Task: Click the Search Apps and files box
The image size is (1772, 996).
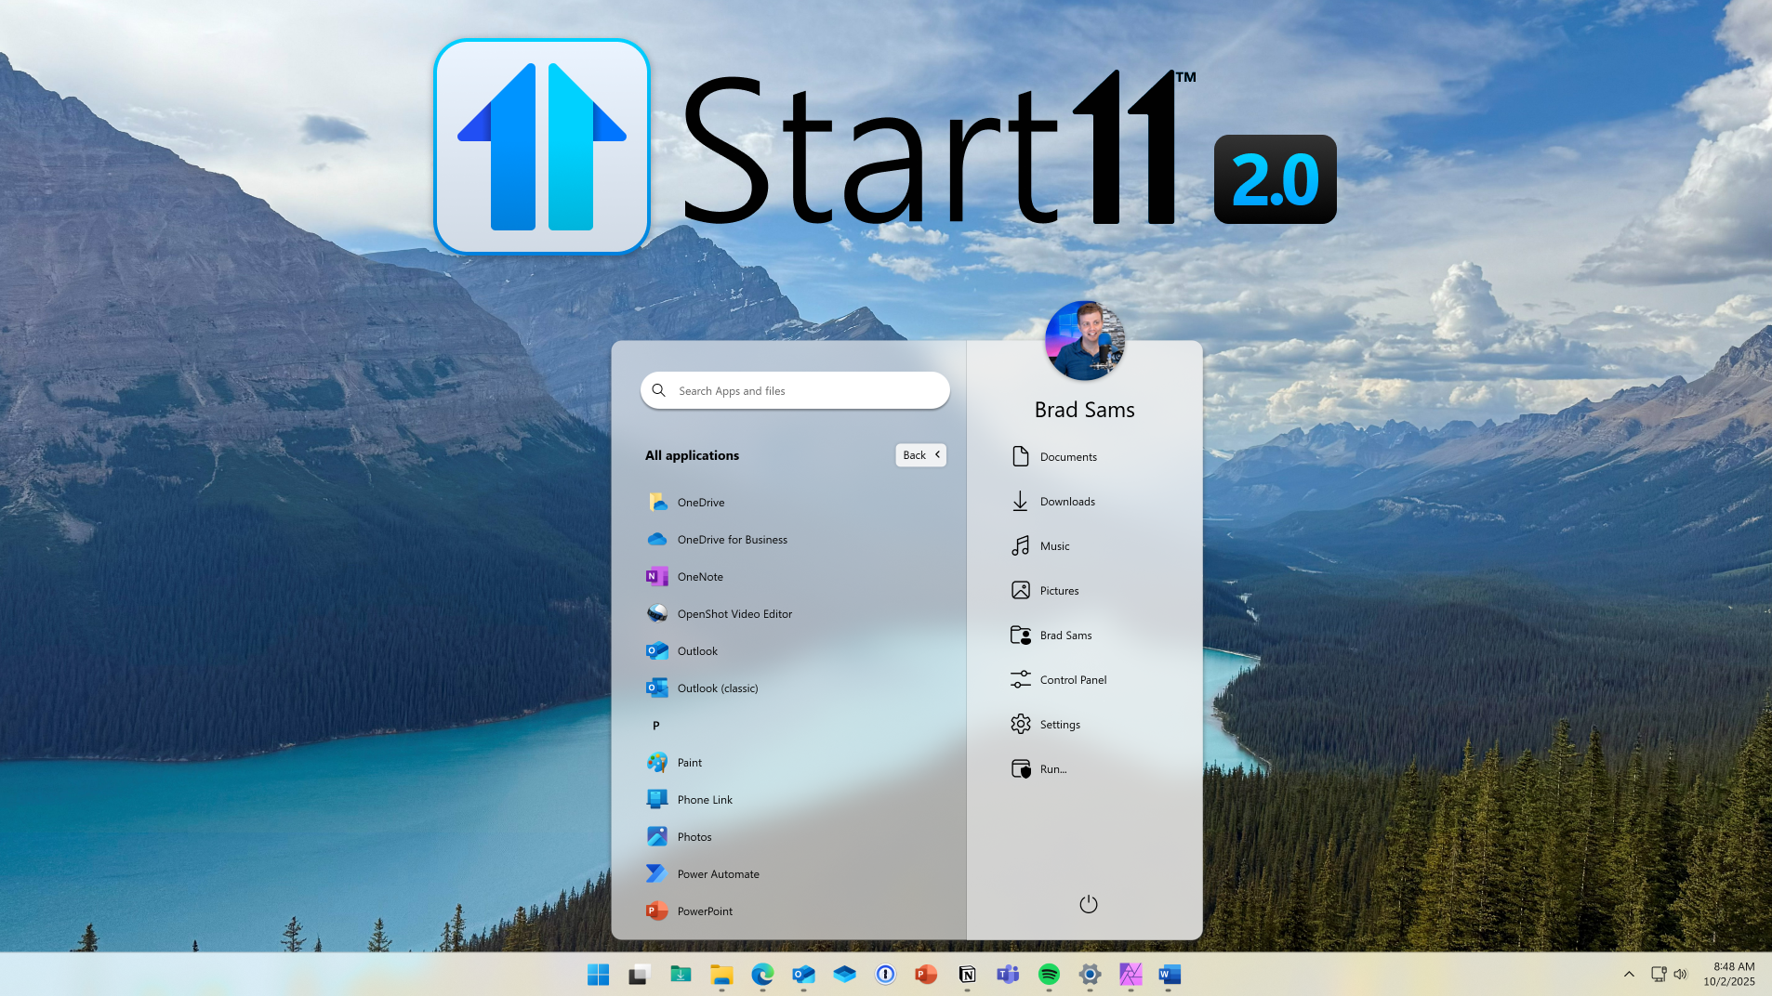Action: (x=795, y=391)
